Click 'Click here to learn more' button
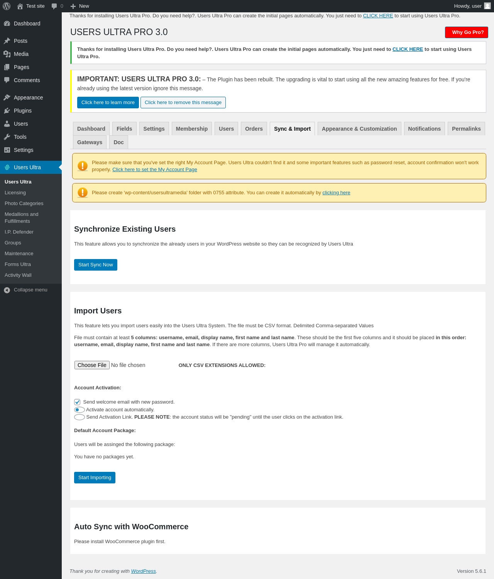Image resolution: width=494 pixels, height=579 pixels. coord(108,103)
